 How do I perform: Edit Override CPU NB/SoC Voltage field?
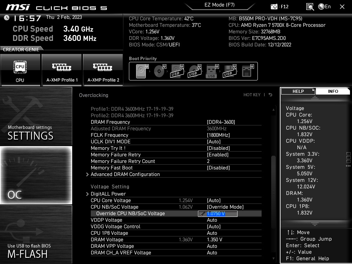[x=218, y=214]
